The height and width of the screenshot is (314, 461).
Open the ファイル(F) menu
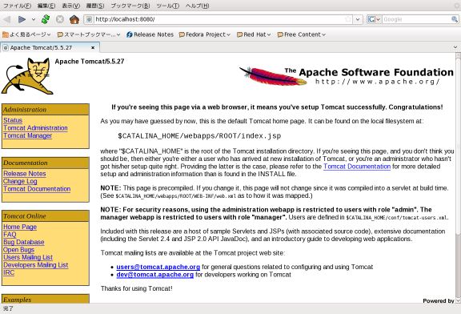[17, 6]
